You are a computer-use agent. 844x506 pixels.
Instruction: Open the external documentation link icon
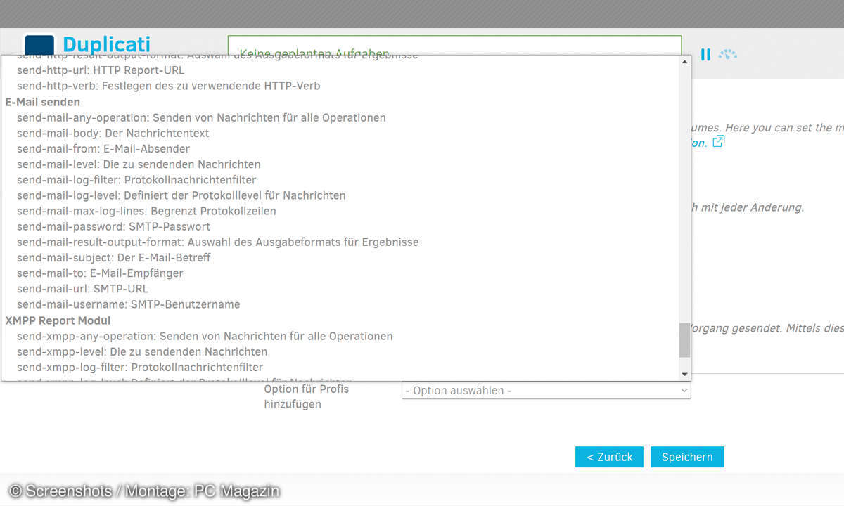pos(718,142)
